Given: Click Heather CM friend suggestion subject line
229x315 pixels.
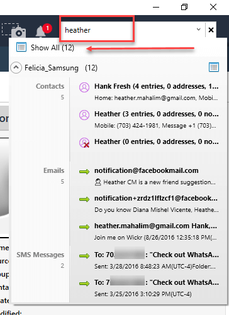Looking at the screenshot, I should (x=155, y=182).
